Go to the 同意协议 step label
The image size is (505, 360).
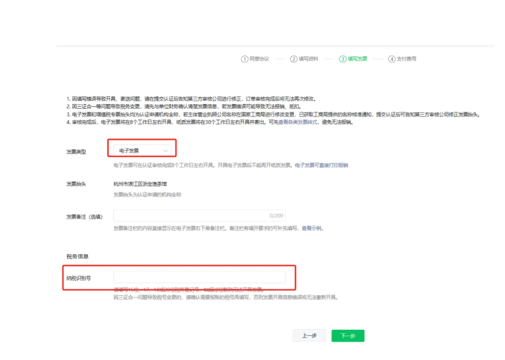(x=259, y=59)
